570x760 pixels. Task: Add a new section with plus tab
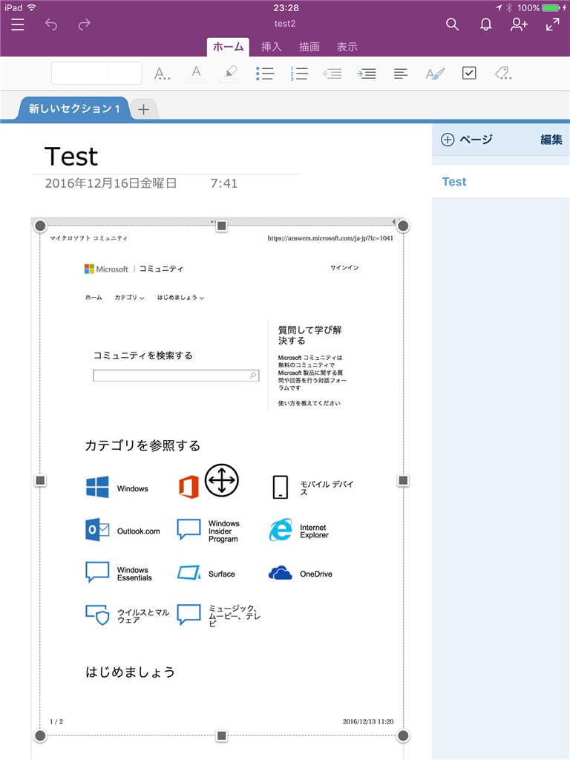(x=143, y=110)
